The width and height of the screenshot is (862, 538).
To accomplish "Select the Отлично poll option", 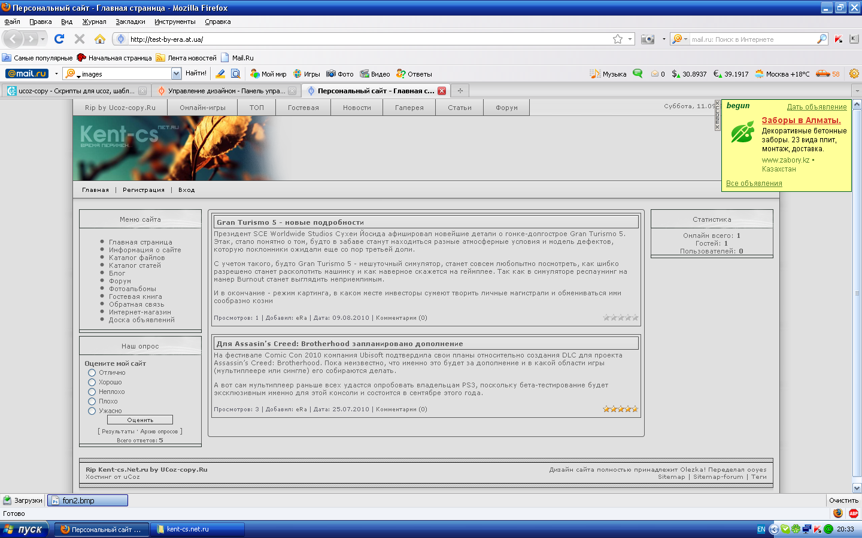I will point(92,372).
